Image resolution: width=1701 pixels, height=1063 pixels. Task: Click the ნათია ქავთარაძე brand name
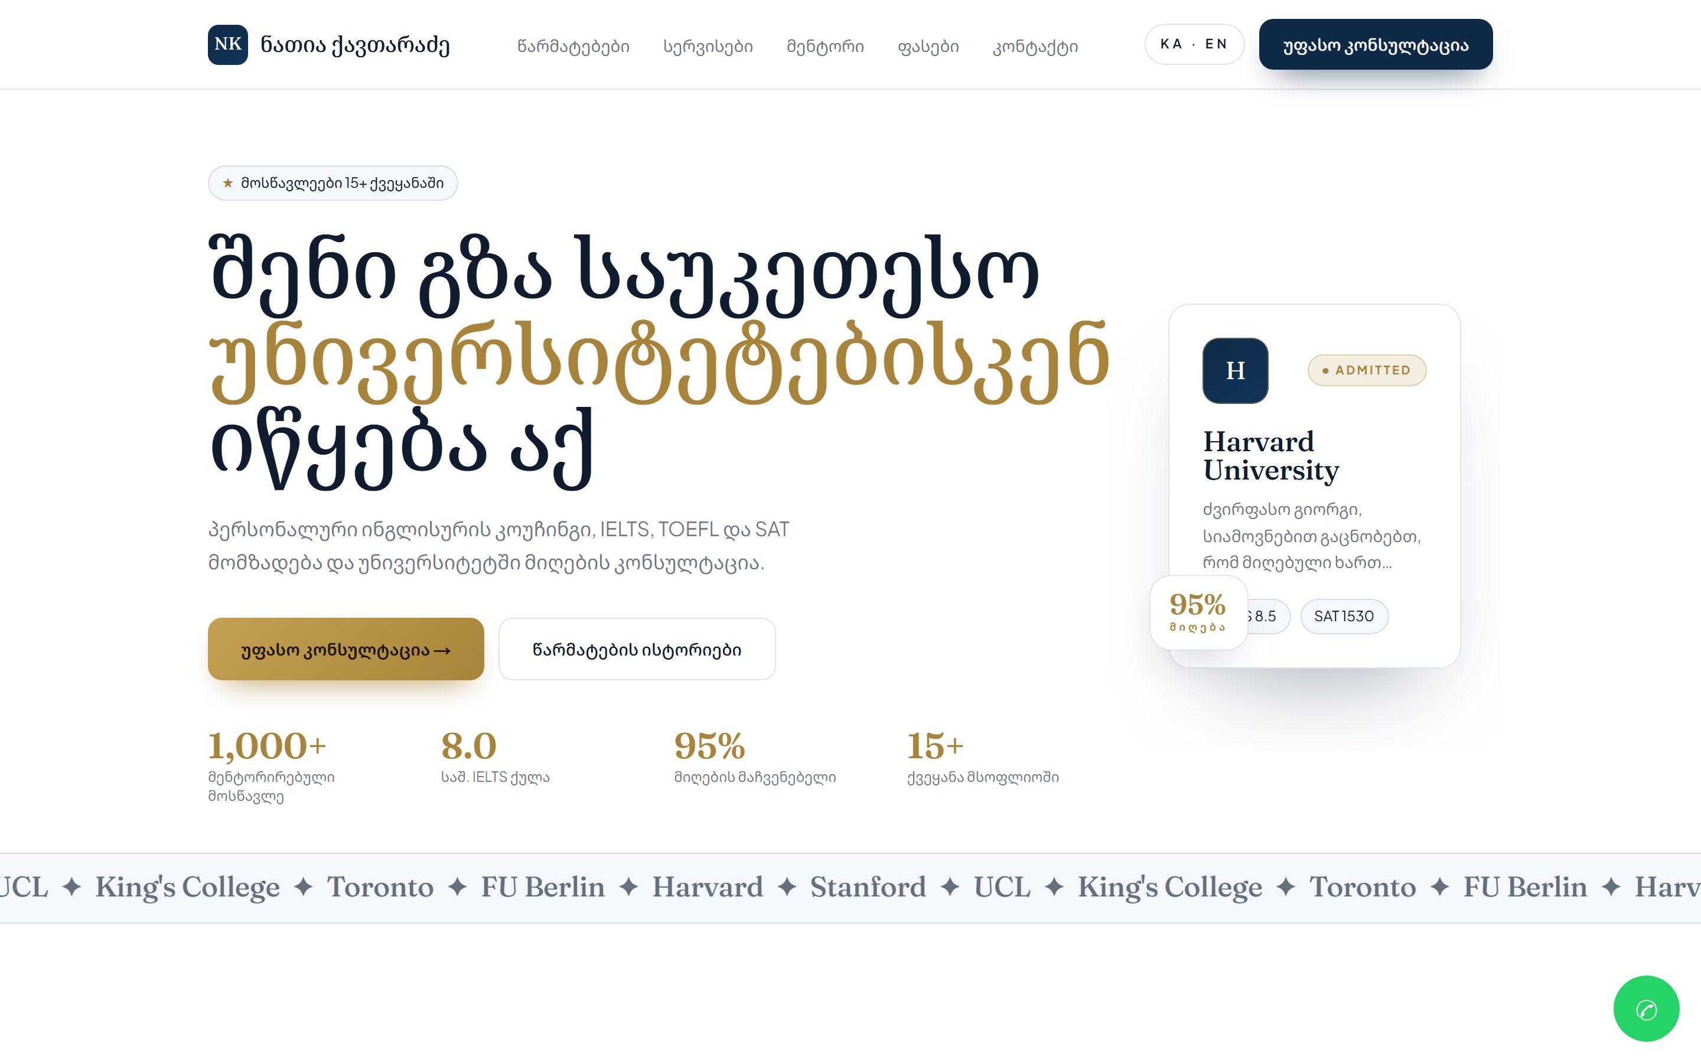355,45
